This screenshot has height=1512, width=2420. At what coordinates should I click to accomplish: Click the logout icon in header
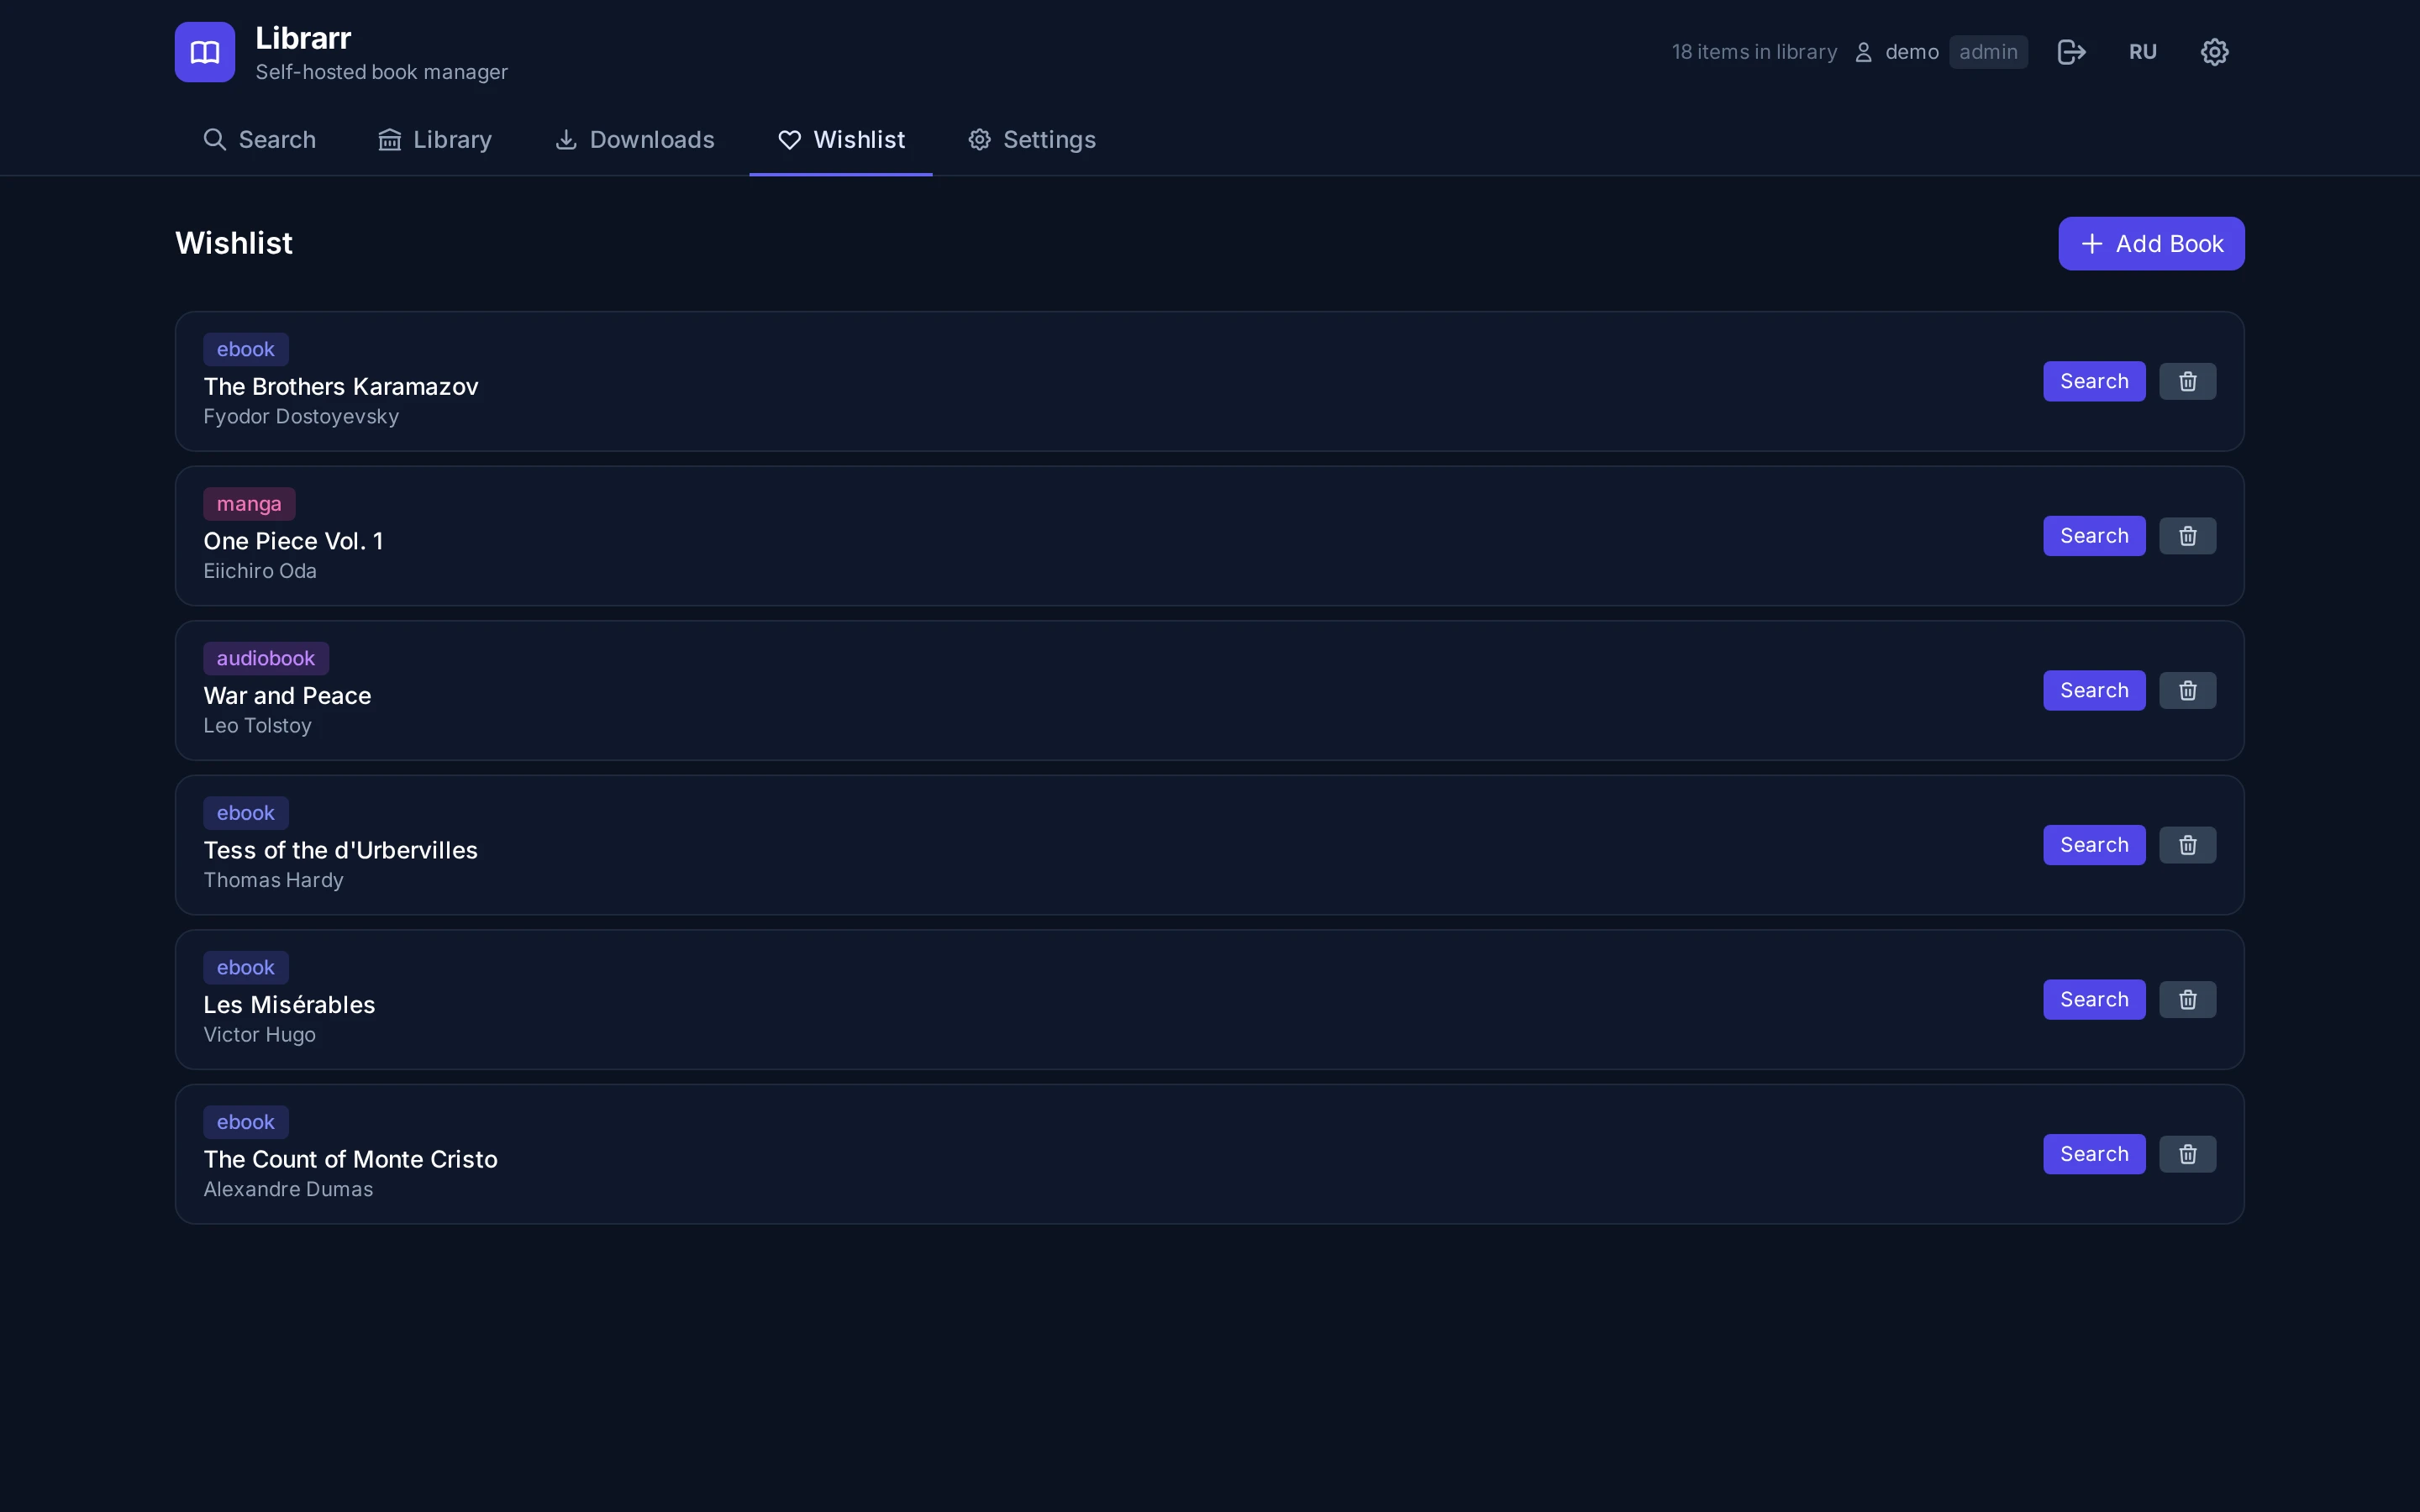[2071, 52]
